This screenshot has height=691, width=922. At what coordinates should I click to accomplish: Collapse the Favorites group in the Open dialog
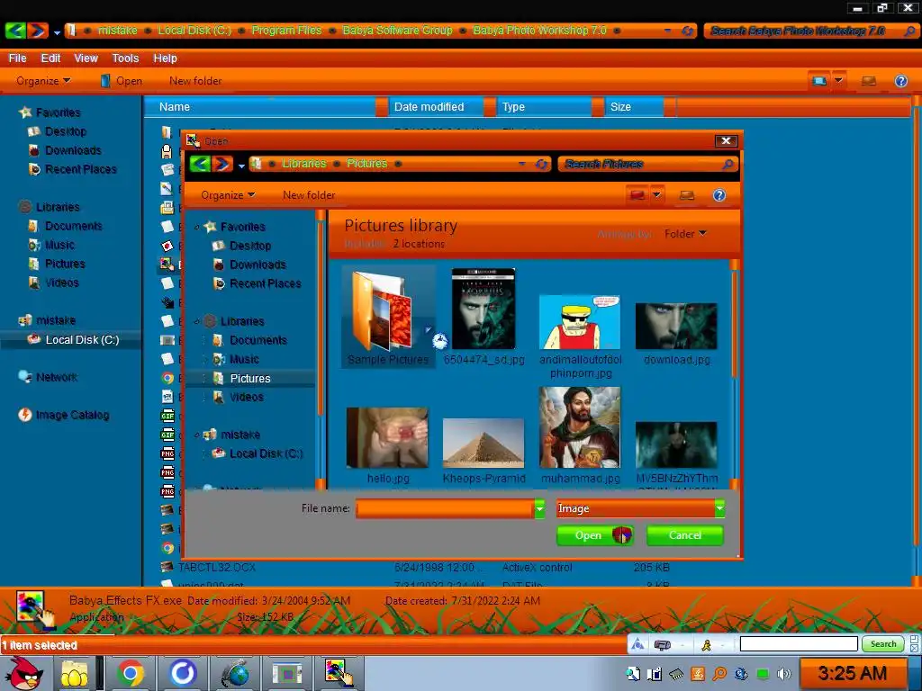point(197,227)
